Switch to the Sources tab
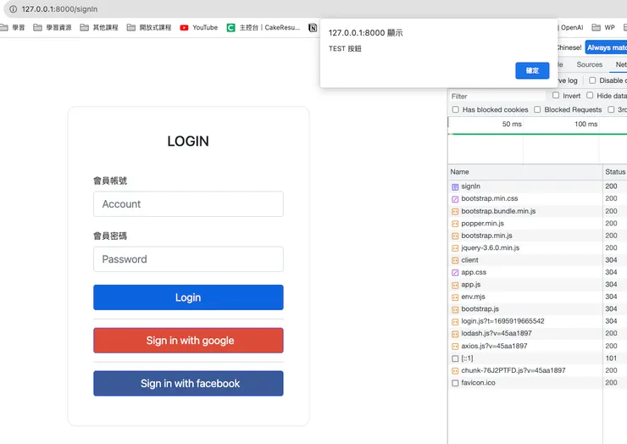The height and width of the screenshot is (444, 627). click(x=590, y=64)
